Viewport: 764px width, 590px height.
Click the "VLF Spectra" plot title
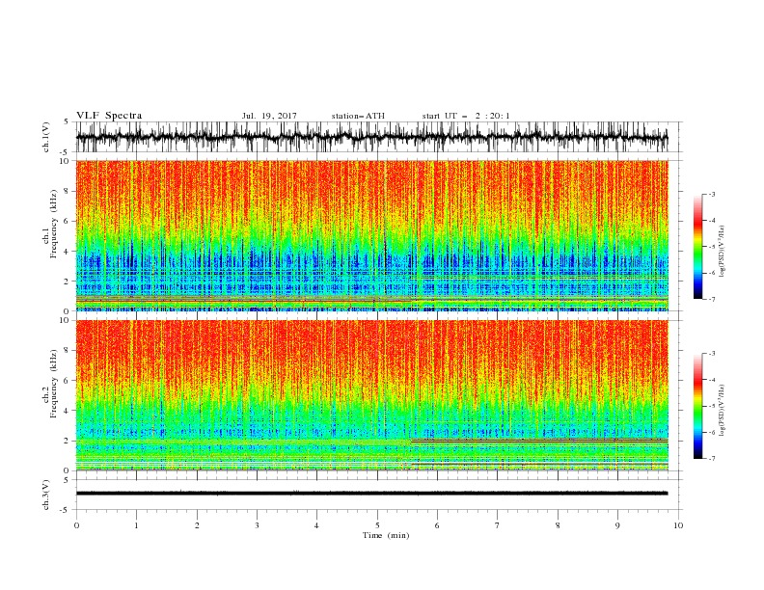click(109, 116)
